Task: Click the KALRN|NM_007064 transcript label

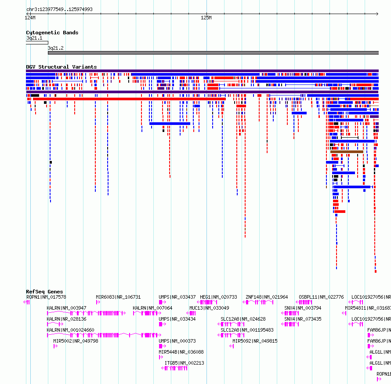Action: click(152, 308)
